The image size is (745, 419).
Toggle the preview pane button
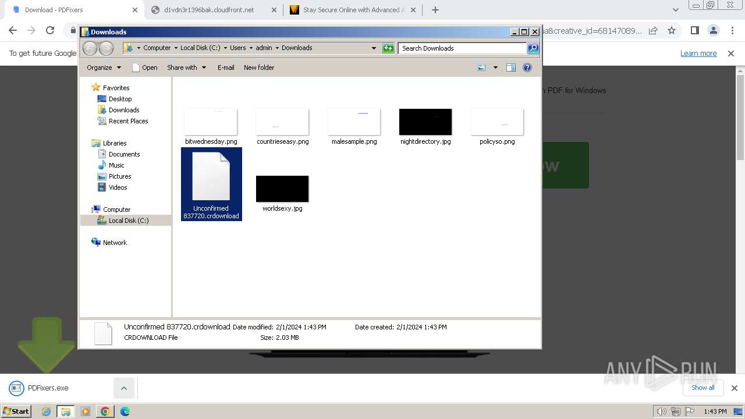pos(511,68)
